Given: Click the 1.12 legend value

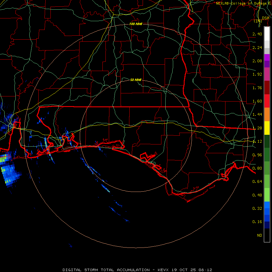Looking at the screenshot, I should tap(257, 141).
